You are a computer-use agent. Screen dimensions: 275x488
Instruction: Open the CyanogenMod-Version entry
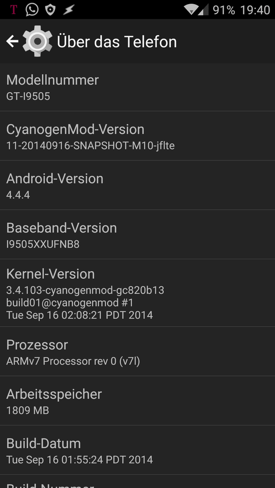[137, 136]
